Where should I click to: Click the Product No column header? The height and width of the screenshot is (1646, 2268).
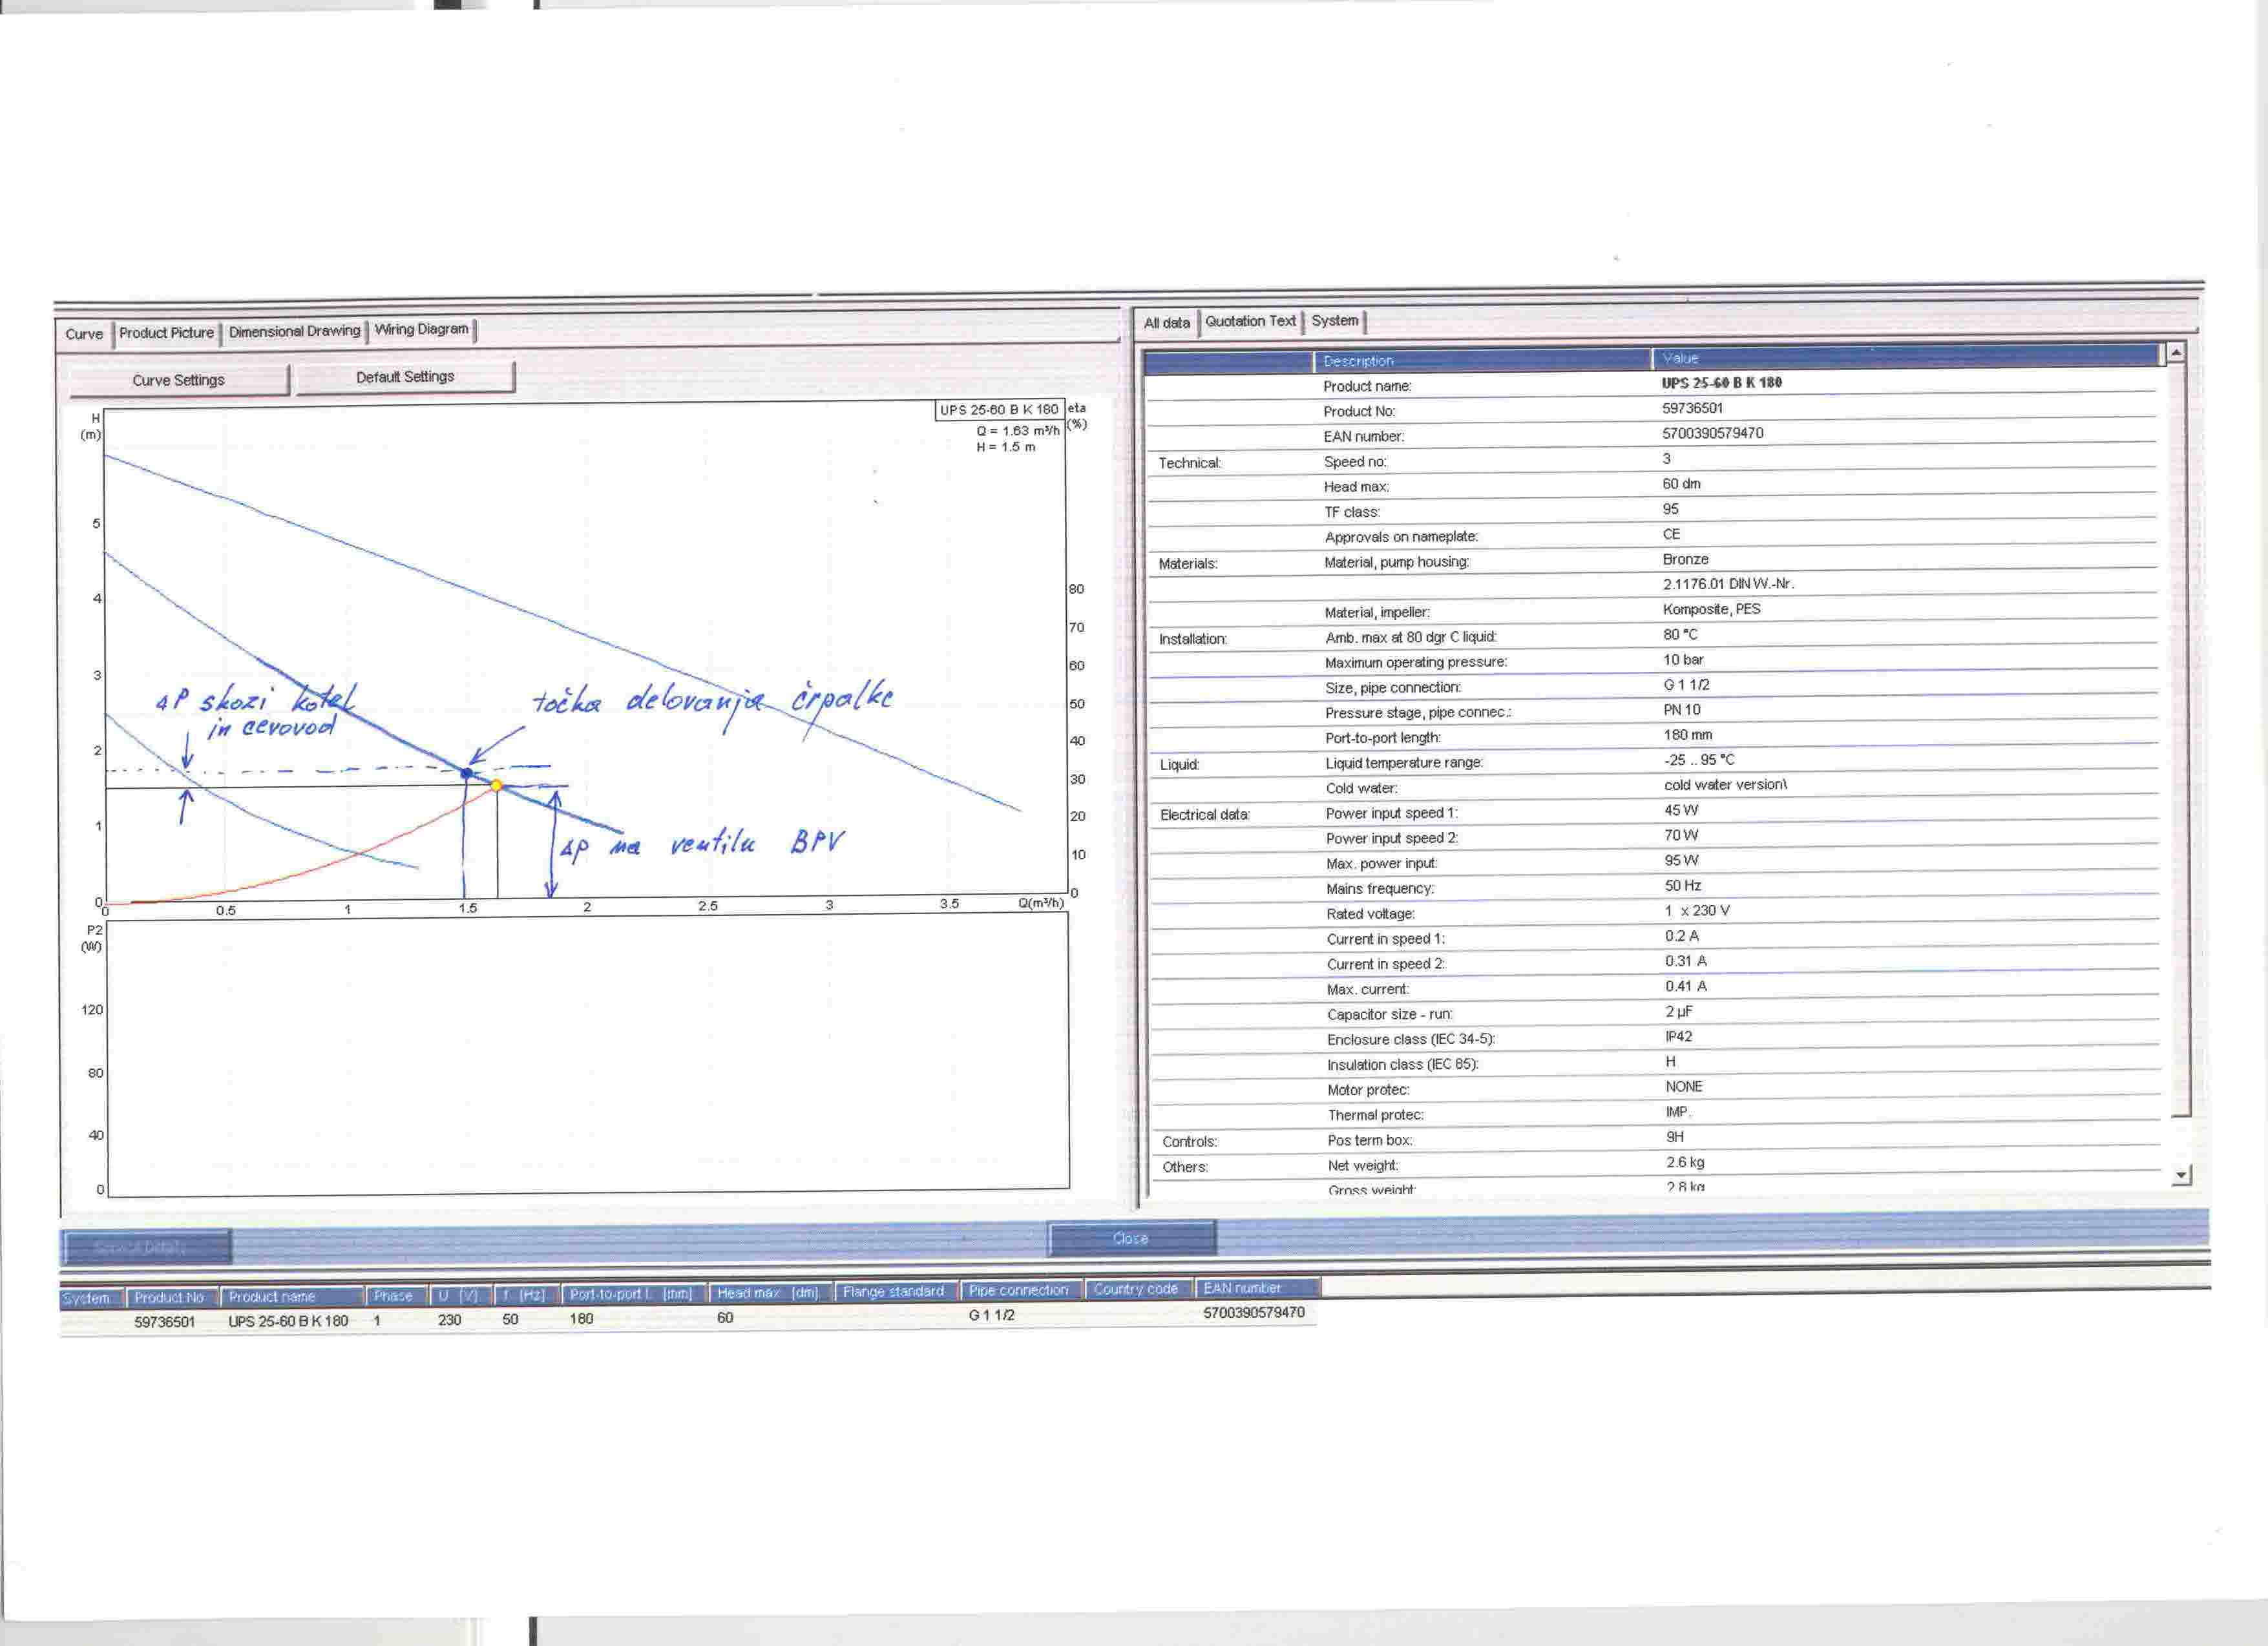tap(172, 1297)
